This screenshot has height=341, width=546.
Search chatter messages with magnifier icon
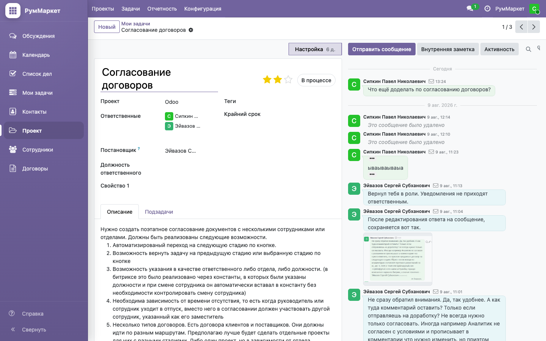pyautogui.click(x=528, y=49)
